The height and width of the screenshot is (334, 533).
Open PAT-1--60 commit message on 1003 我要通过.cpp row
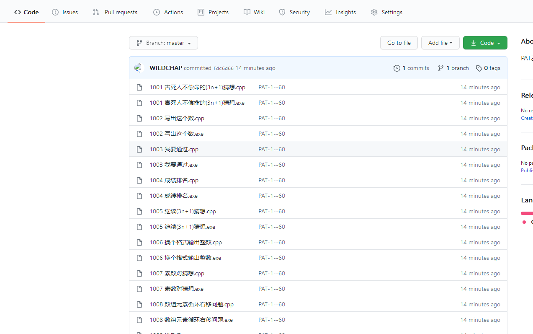(272, 149)
